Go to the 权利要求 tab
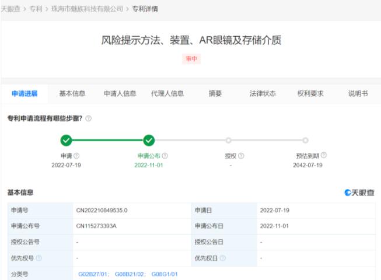 pos(310,93)
